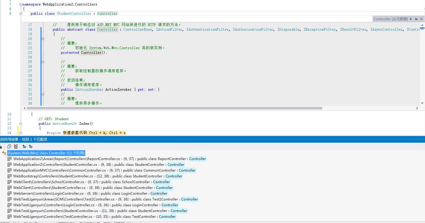Click file icon of ReportController.cs result
The width and height of the screenshot is (425, 223).
click(10, 159)
